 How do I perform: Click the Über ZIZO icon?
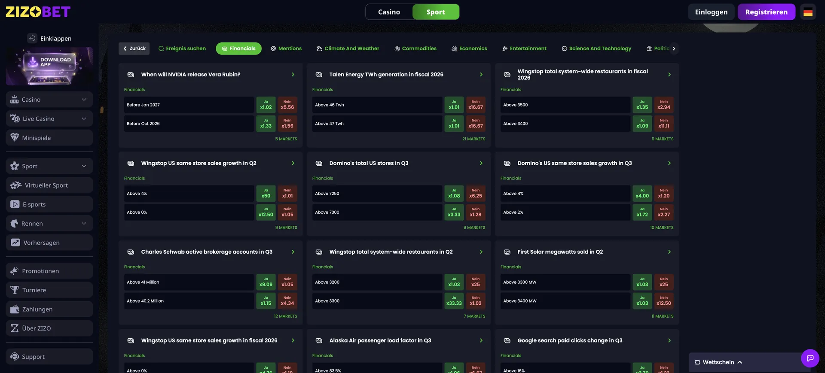(x=15, y=328)
